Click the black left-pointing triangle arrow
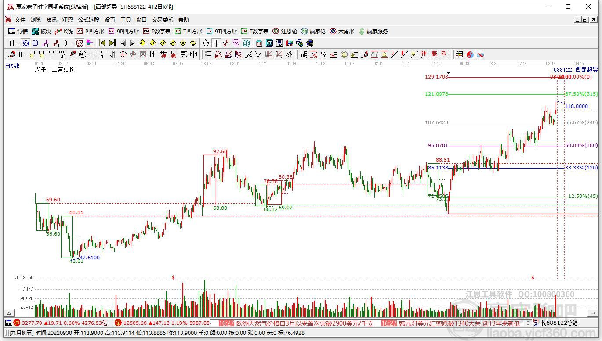Viewport: 602px width, 341px height. [x=122, y=43]
